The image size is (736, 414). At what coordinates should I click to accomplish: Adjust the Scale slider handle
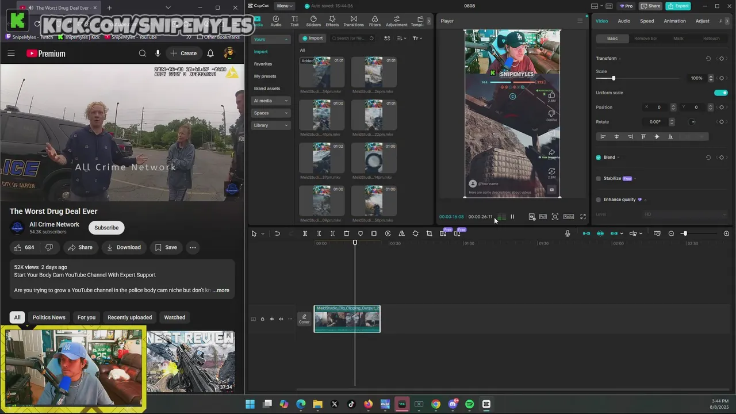(x=614, y=78)
